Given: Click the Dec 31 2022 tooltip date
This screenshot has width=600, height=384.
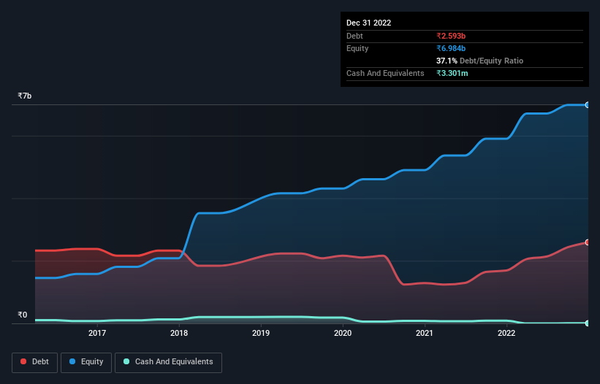Looking at the screenshot, I should [x=369, y=23].
